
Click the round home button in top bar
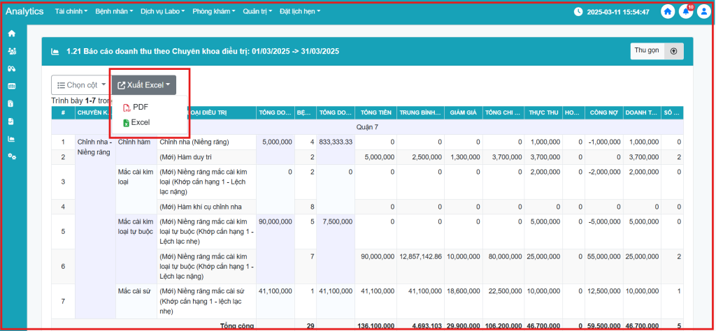[x=668, y=12]
